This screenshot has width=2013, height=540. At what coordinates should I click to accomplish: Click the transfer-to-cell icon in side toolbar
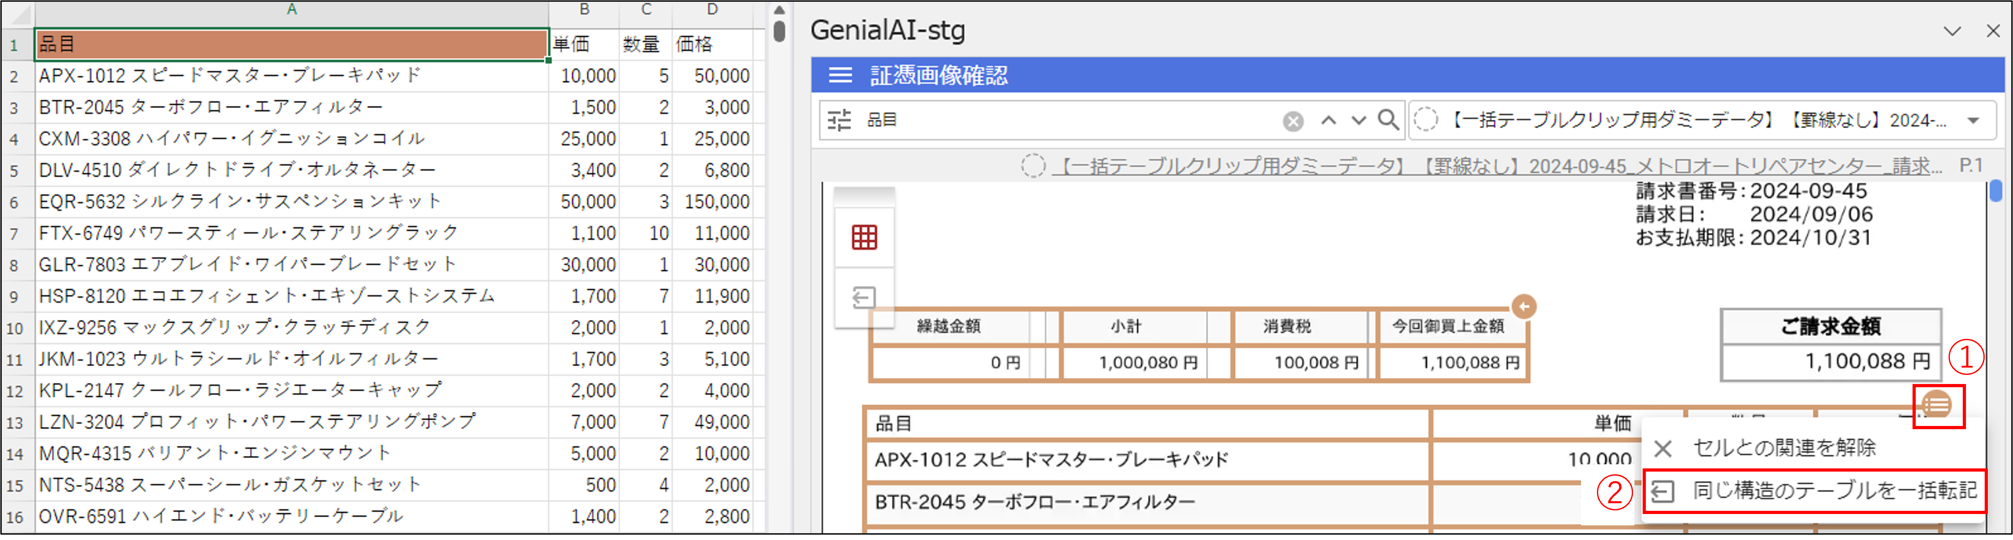(864, 297)
